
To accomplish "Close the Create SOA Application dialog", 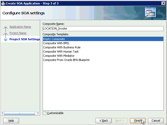I will [x=163, y=3].
